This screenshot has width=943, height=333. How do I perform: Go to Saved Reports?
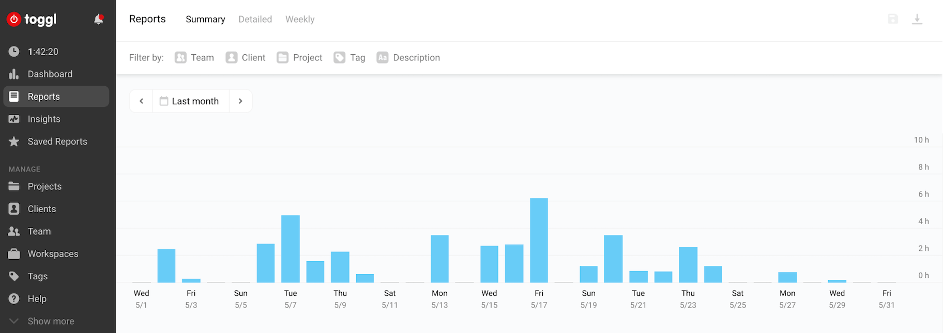click(x=57, y=141)
